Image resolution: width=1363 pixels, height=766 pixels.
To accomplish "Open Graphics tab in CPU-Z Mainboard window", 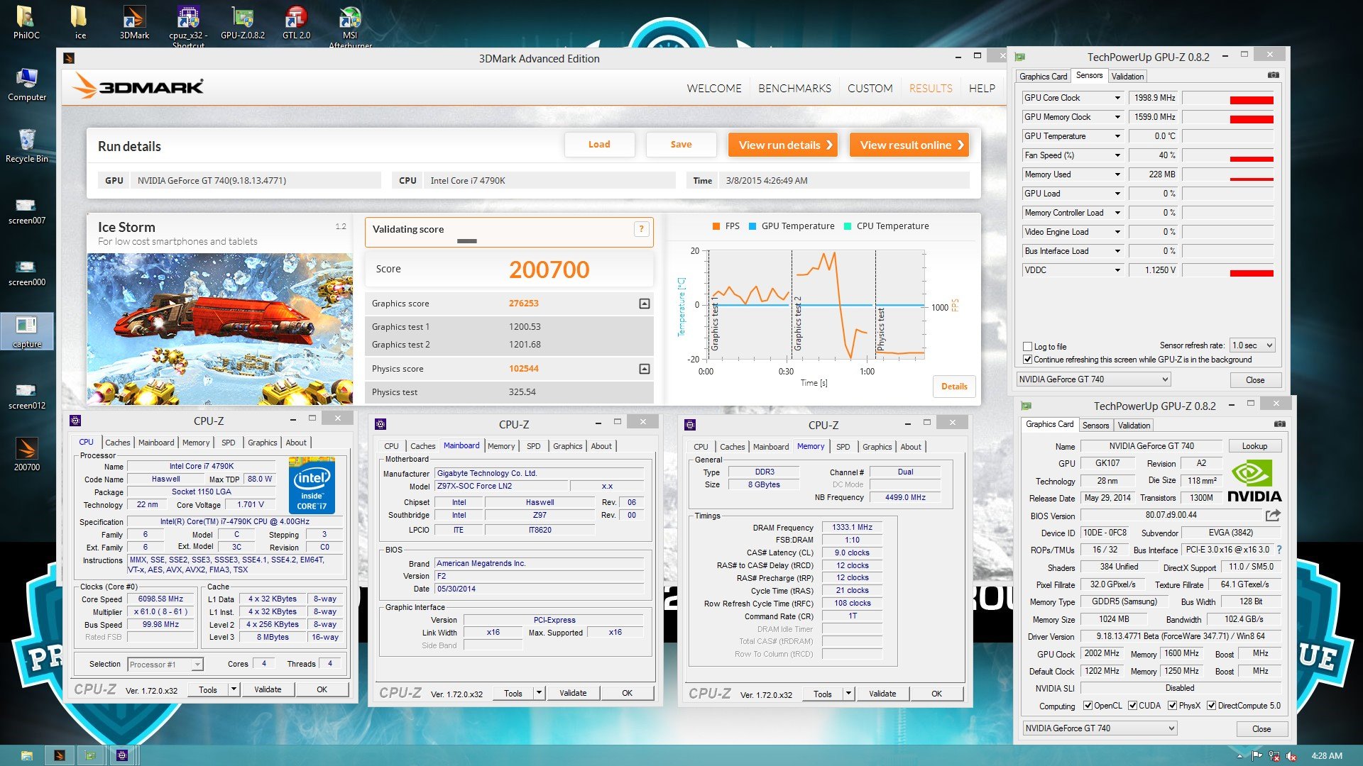I will coord(567,446).
